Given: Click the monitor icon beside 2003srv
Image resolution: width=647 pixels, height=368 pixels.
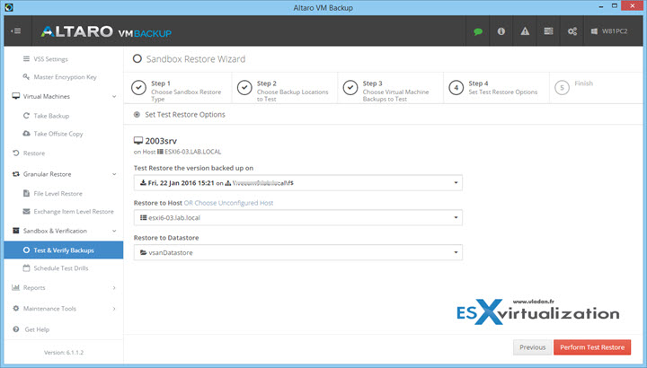Looking at the screenshot, I should [x=138, y=141].
